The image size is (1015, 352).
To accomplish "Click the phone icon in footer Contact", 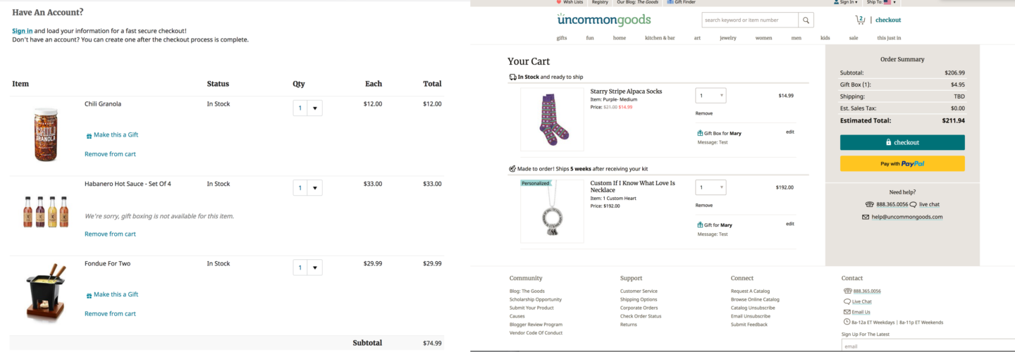I will [847, 291].
